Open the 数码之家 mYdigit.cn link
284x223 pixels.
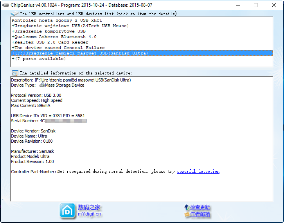[89, 210]
